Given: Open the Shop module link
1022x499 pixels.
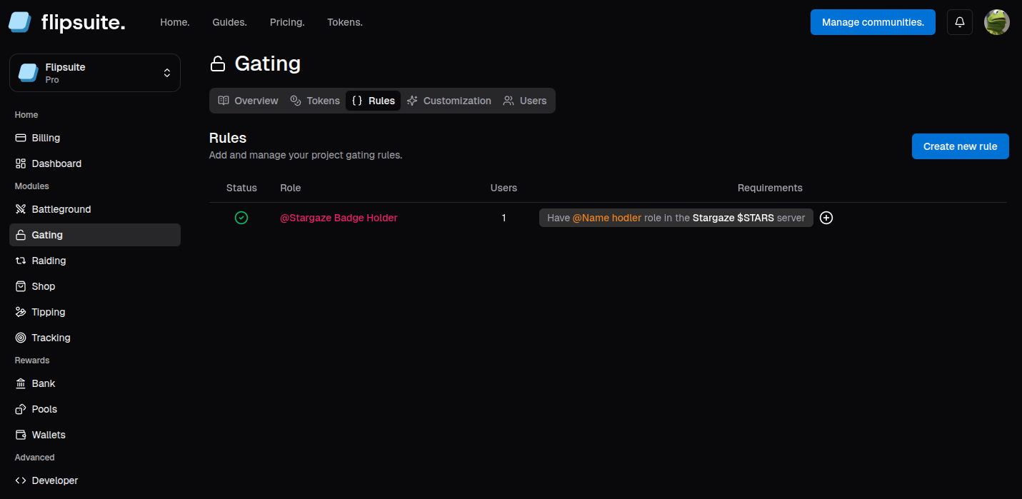Looking at the screenshot, I should 95,286.
